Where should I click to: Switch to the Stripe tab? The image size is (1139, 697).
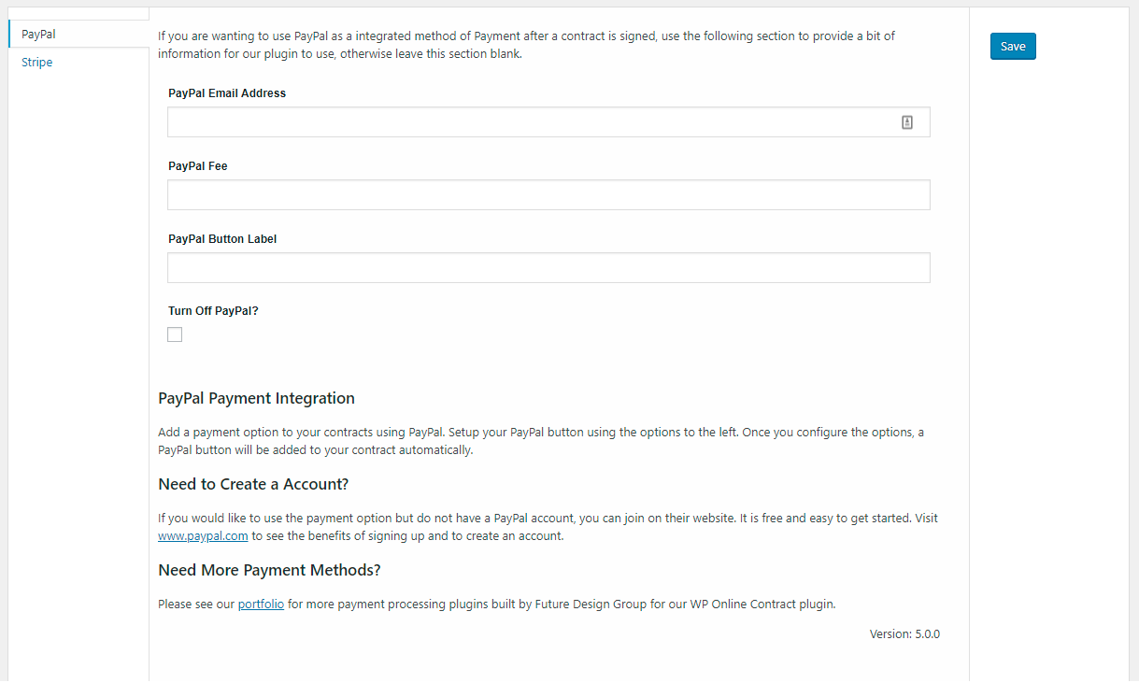click(37, 63)
